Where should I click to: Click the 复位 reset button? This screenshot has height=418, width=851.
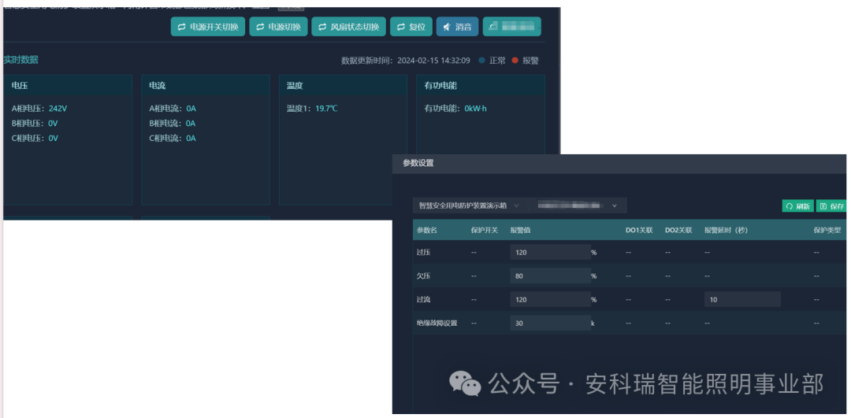tap(411, 27)
